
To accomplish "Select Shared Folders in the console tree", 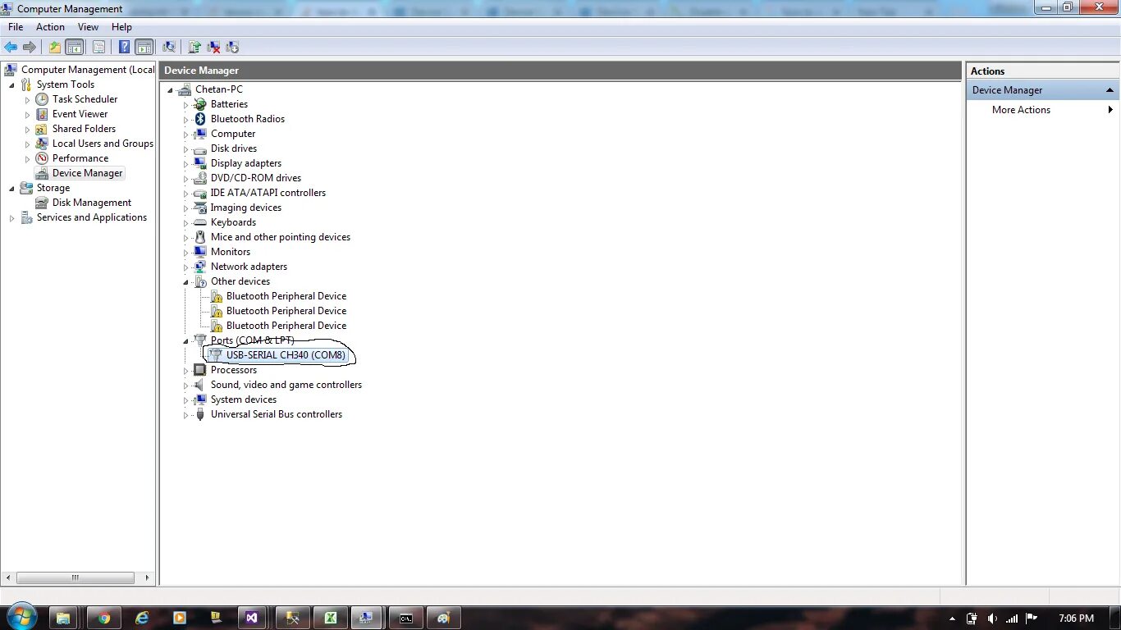I will click(84, 129).
